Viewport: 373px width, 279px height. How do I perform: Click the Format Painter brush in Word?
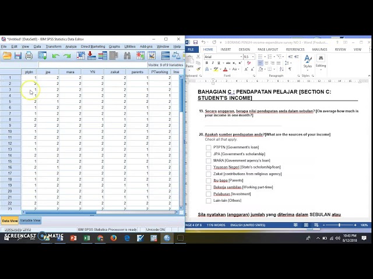pyautogui.click(x=198, y=69)
